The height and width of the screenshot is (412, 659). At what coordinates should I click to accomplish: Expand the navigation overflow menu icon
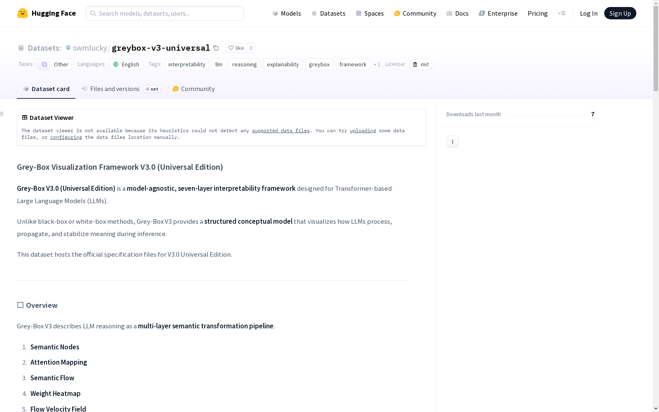[x=561, y=13]
